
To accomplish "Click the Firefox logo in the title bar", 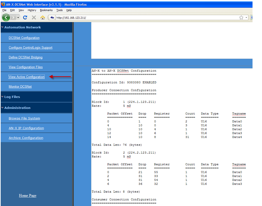I will coord(3,4).
